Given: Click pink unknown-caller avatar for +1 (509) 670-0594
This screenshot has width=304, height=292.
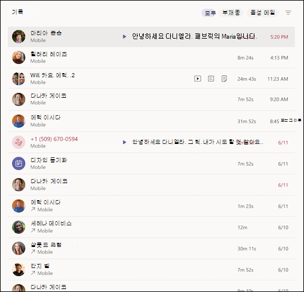Looking at the screenshot, I should (x=19, y=142).
